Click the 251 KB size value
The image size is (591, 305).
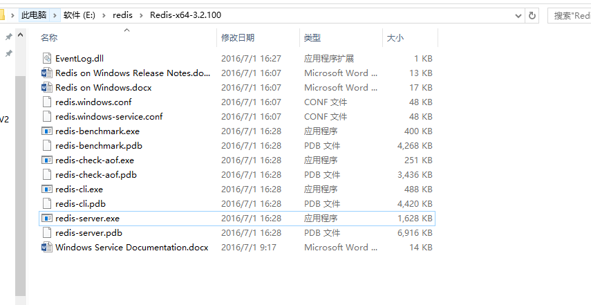418,160
